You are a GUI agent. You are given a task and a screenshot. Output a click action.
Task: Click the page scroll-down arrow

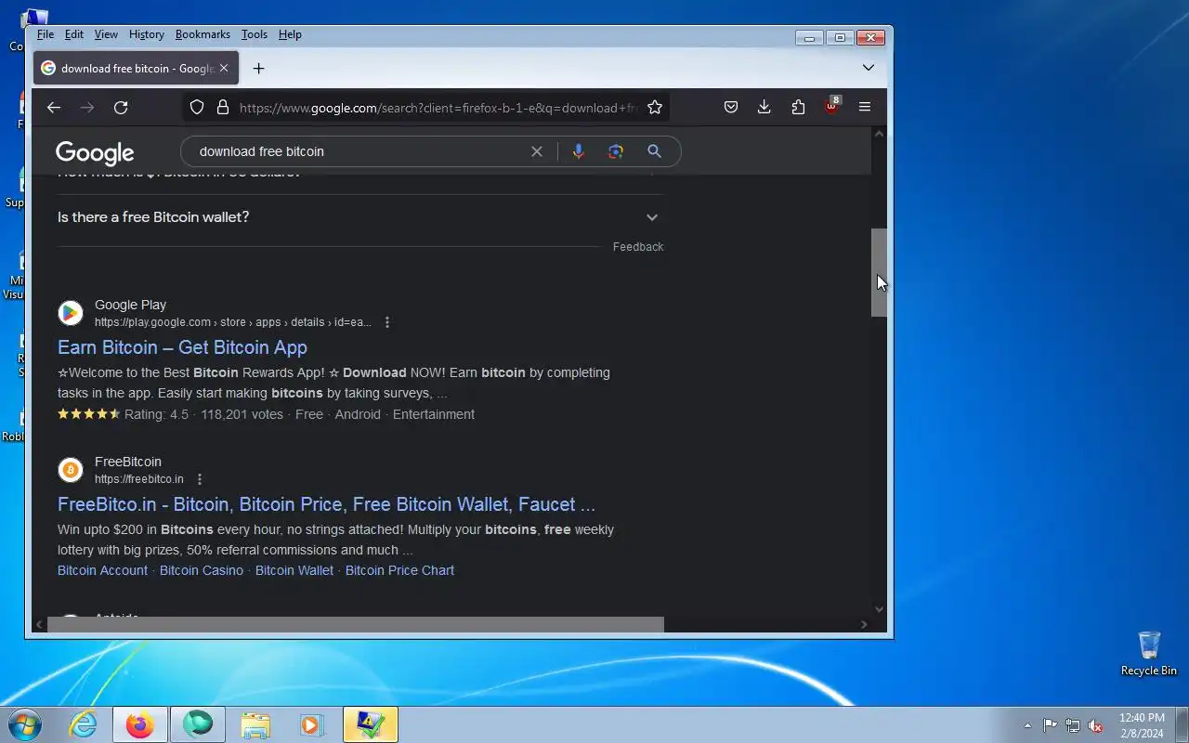pyautogui.click(x=879, y=609)
